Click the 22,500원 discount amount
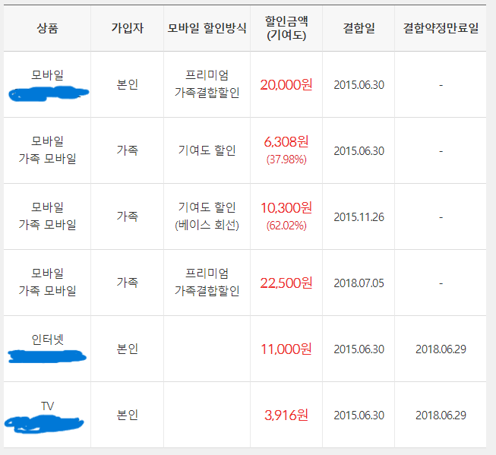Screen dimensions: 496x455 (x=286, y=283)
